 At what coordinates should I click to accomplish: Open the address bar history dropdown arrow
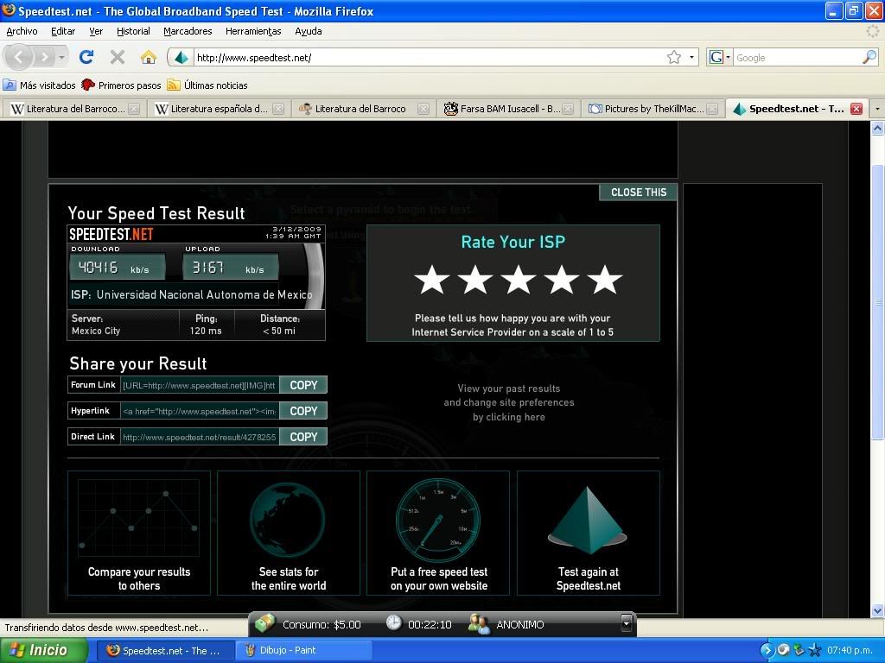[x=691, y=58]
